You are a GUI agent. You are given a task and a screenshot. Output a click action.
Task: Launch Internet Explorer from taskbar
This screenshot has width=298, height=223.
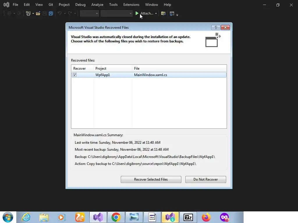tap(26, 217)
